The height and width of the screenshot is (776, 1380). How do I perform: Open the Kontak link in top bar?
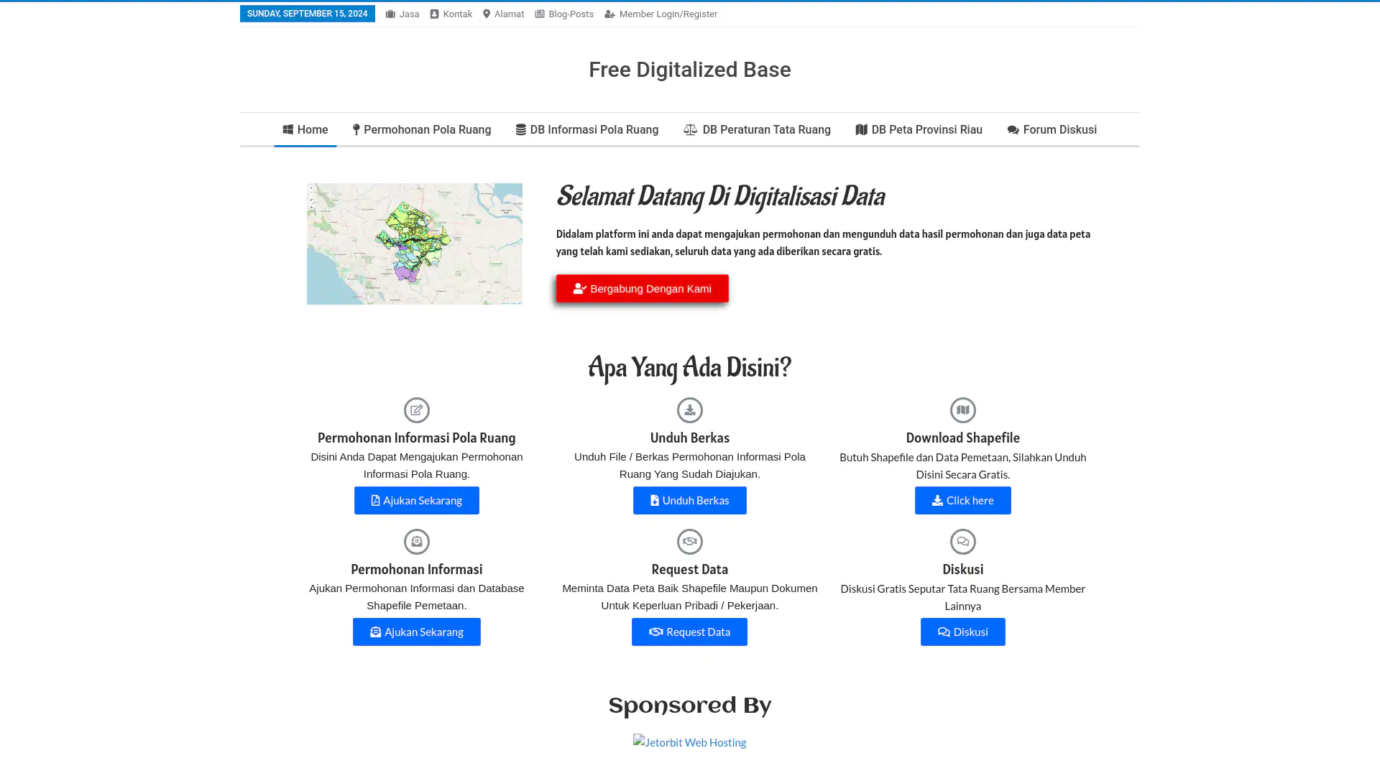[451, 14]
